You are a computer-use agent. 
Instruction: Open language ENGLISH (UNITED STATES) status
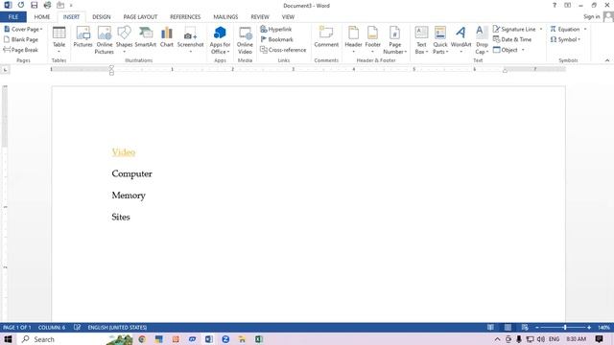click(117, 328)
